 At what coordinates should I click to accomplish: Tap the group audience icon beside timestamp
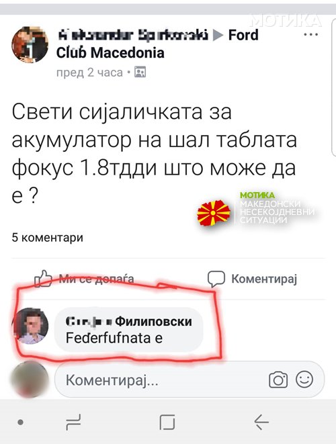coord(140,72)
